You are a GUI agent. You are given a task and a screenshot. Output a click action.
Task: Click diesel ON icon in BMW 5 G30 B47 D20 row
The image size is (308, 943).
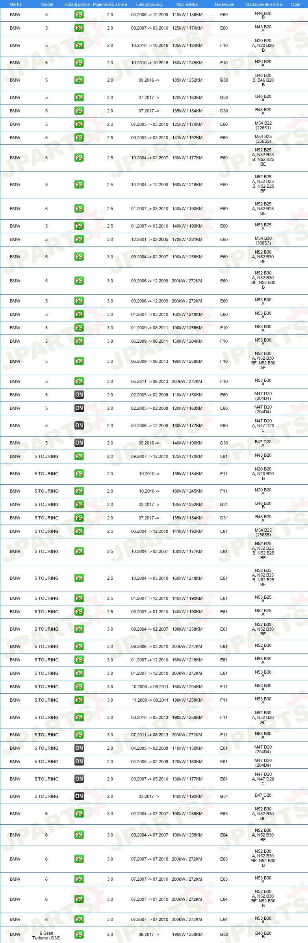(79, 443)
